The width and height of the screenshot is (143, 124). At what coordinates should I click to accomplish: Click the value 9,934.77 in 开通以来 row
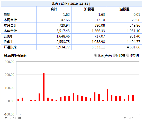pos(63,47)
